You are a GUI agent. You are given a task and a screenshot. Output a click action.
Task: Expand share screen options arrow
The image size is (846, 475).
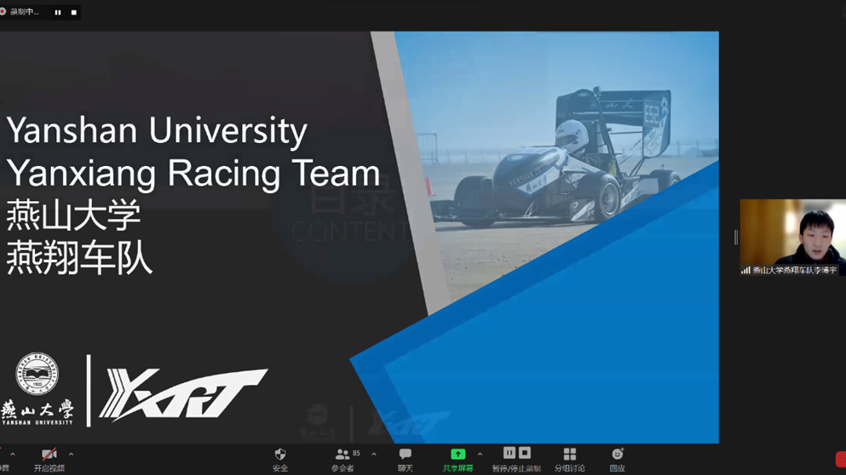[x=480, y=455]
